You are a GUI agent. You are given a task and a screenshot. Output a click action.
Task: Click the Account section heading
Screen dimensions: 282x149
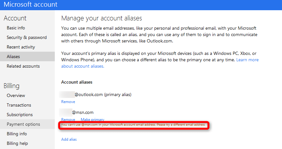point(15,18)
